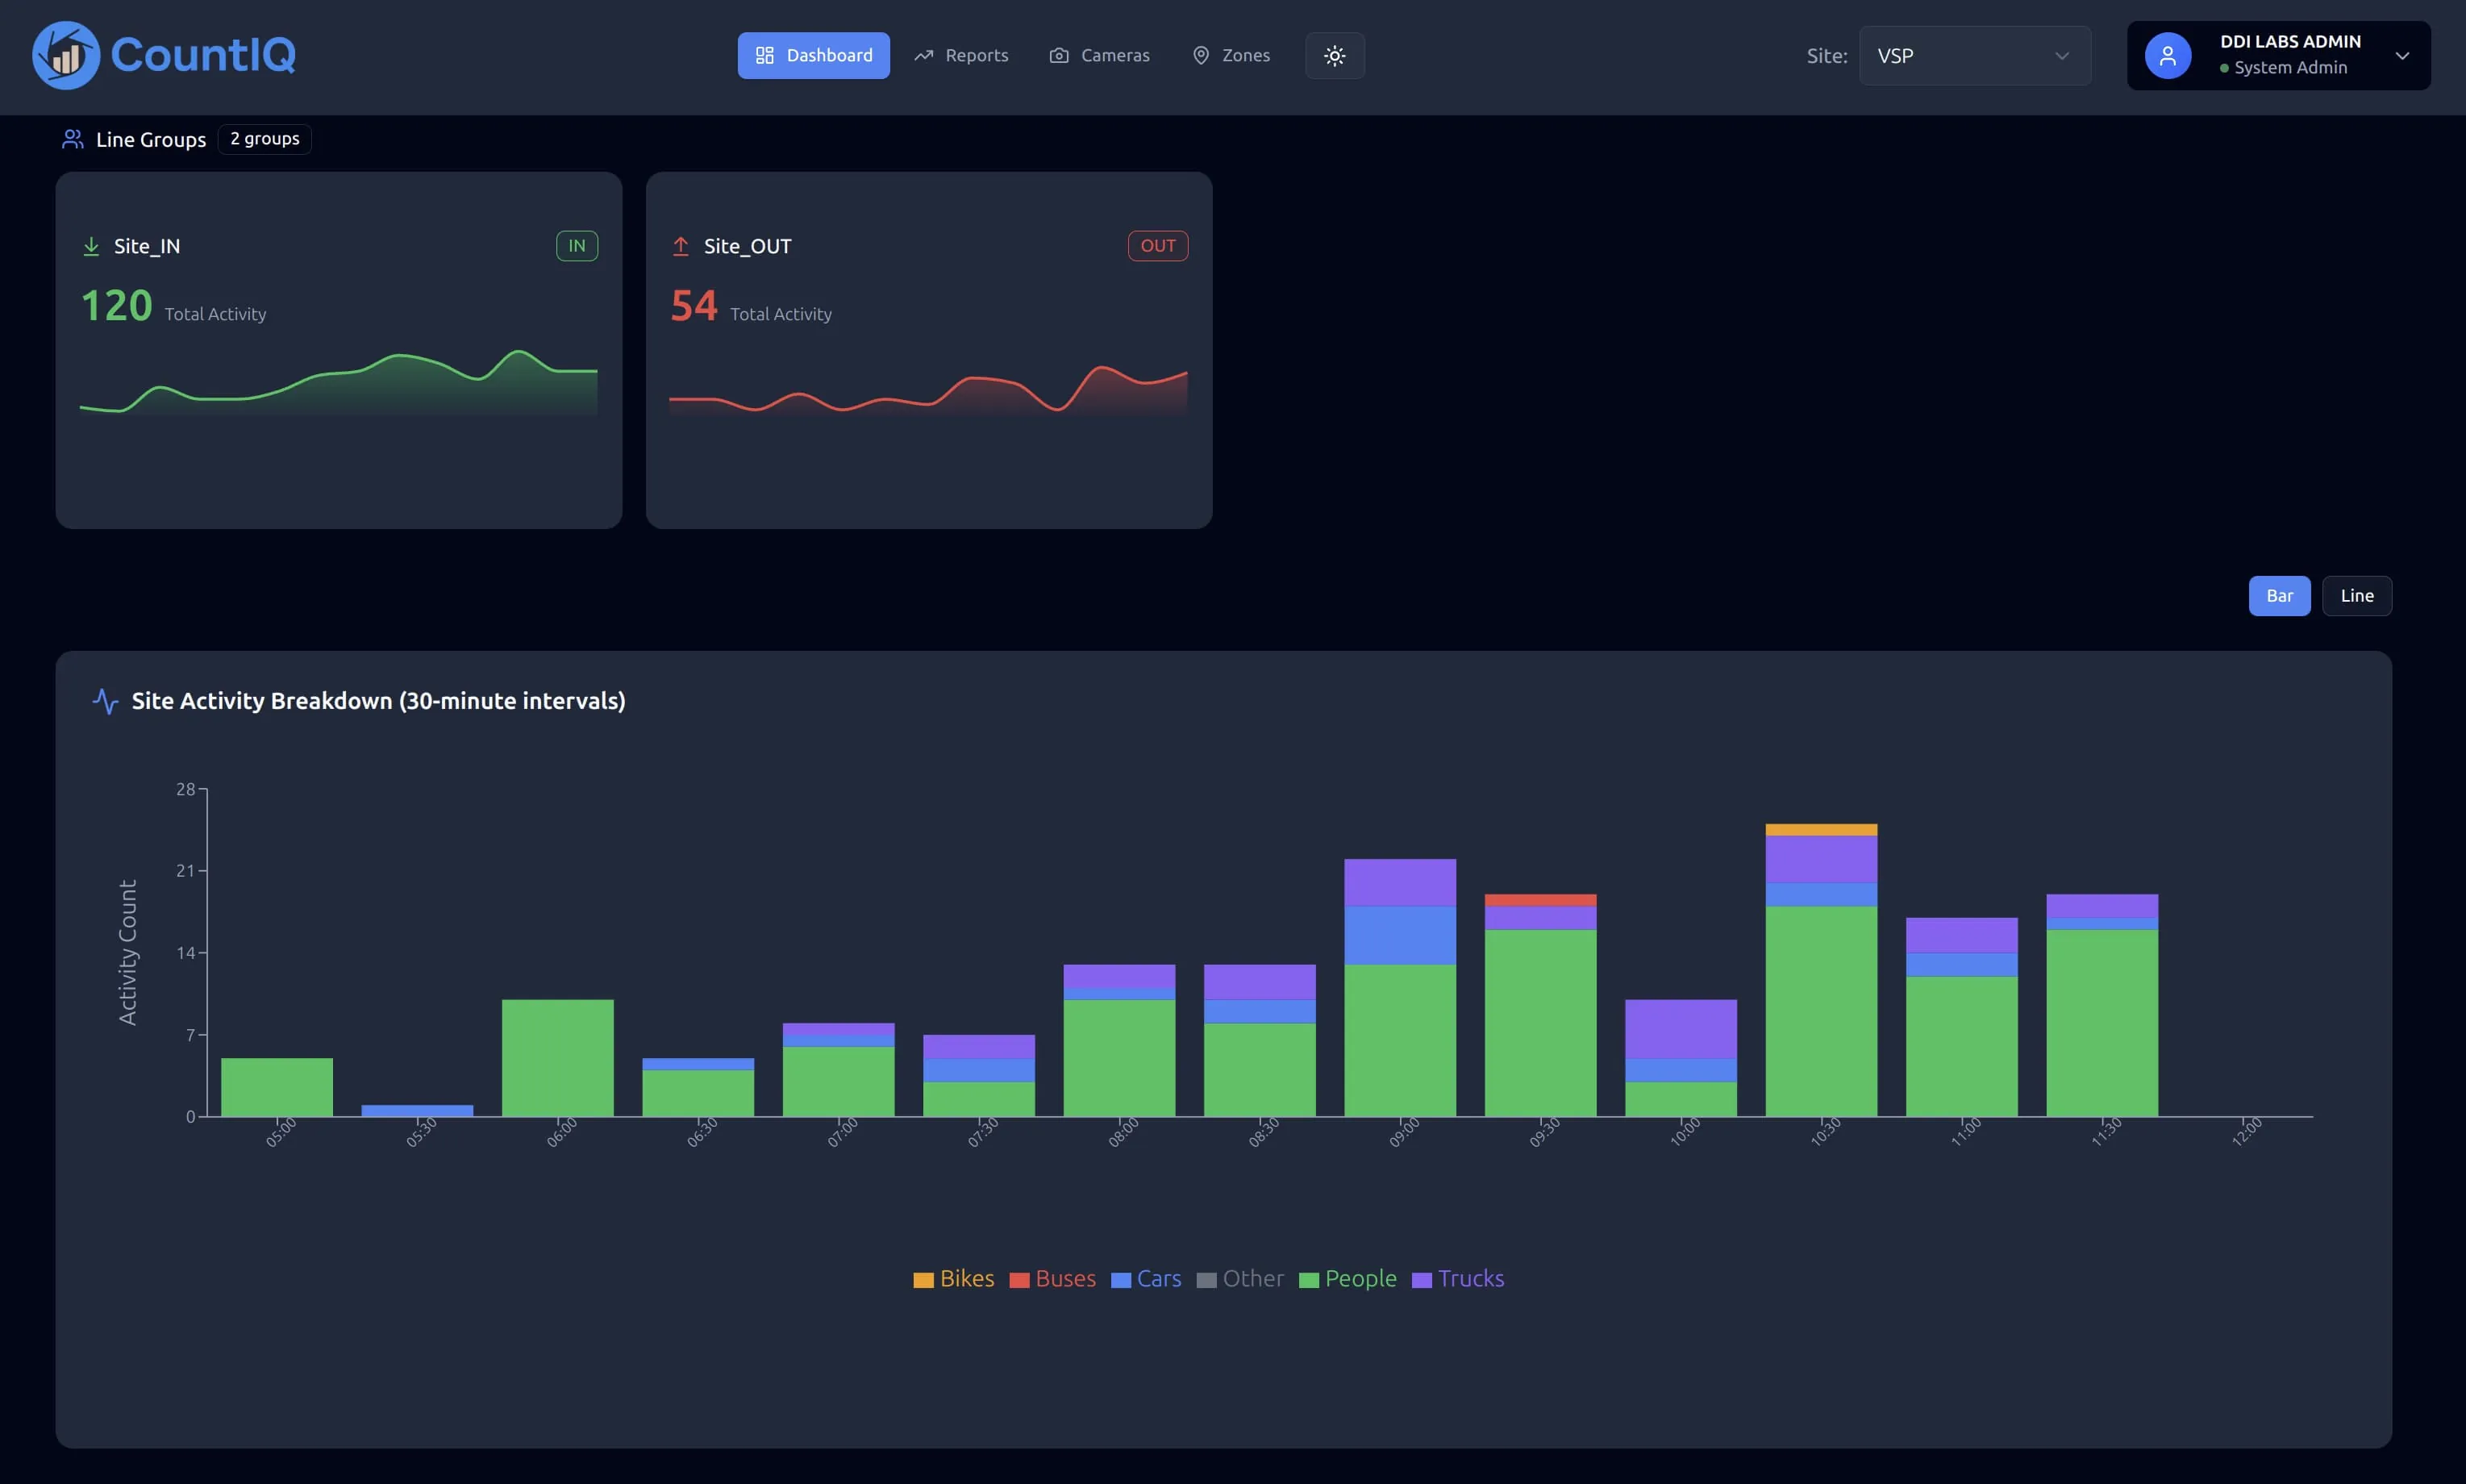Click the IN badge on Site_IN card

[577, 245]
